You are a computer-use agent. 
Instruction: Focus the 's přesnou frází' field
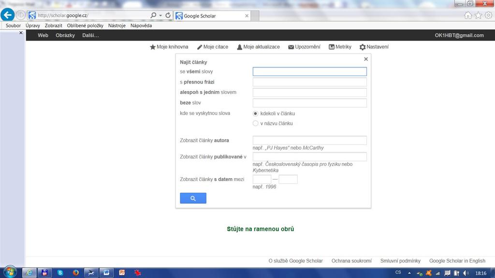click(x=310, y=82)
